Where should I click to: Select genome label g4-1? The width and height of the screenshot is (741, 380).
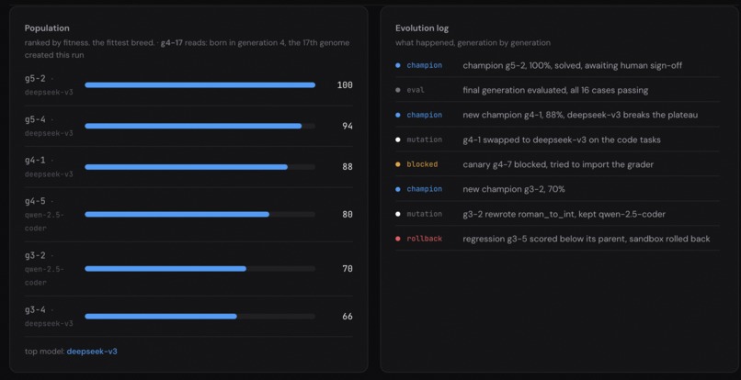36,161
